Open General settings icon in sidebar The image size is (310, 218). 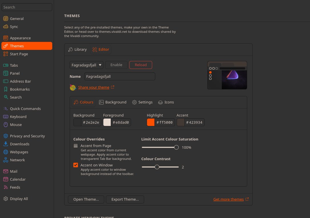(x=6, y=19)
